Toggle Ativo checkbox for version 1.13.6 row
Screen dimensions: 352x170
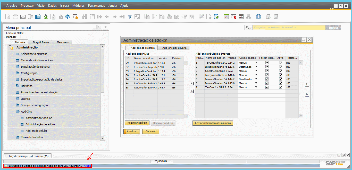[281, 67]
